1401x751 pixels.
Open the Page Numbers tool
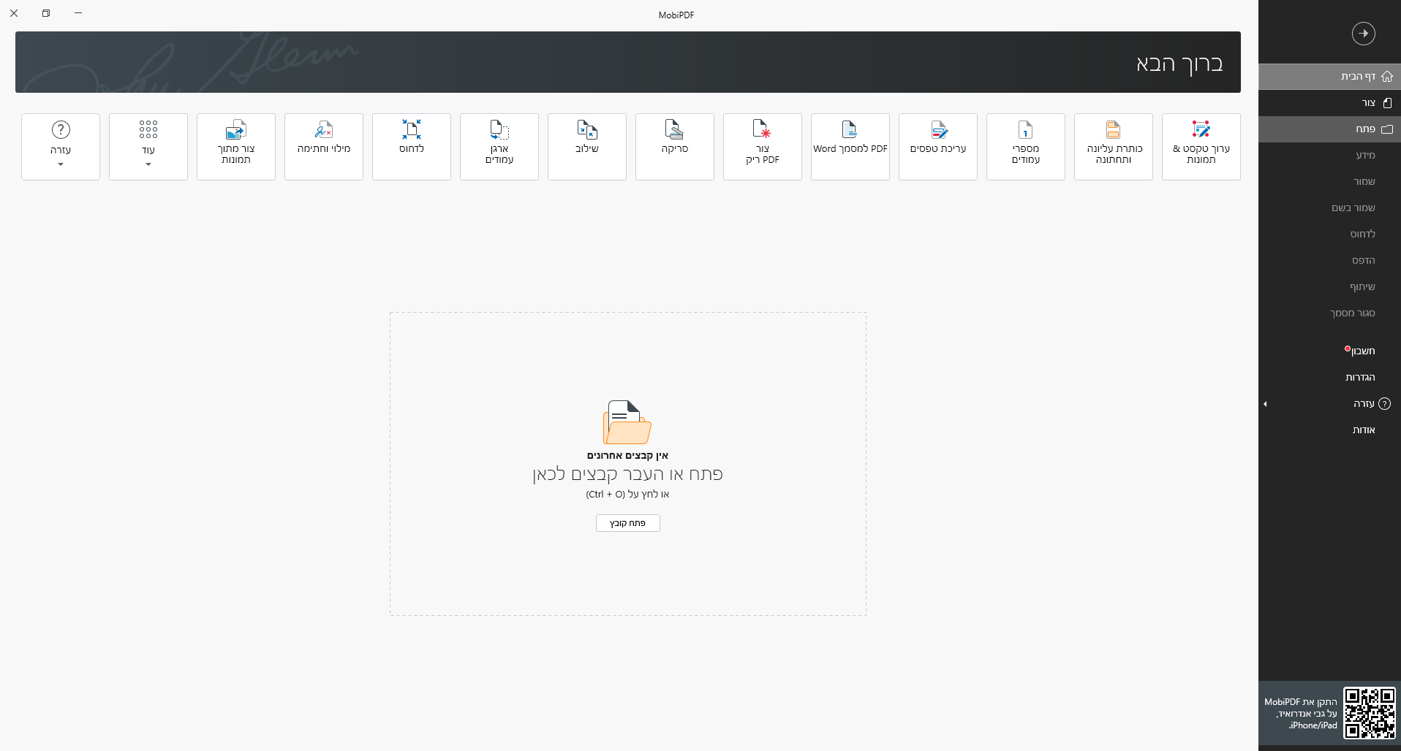click(1025, 146)
